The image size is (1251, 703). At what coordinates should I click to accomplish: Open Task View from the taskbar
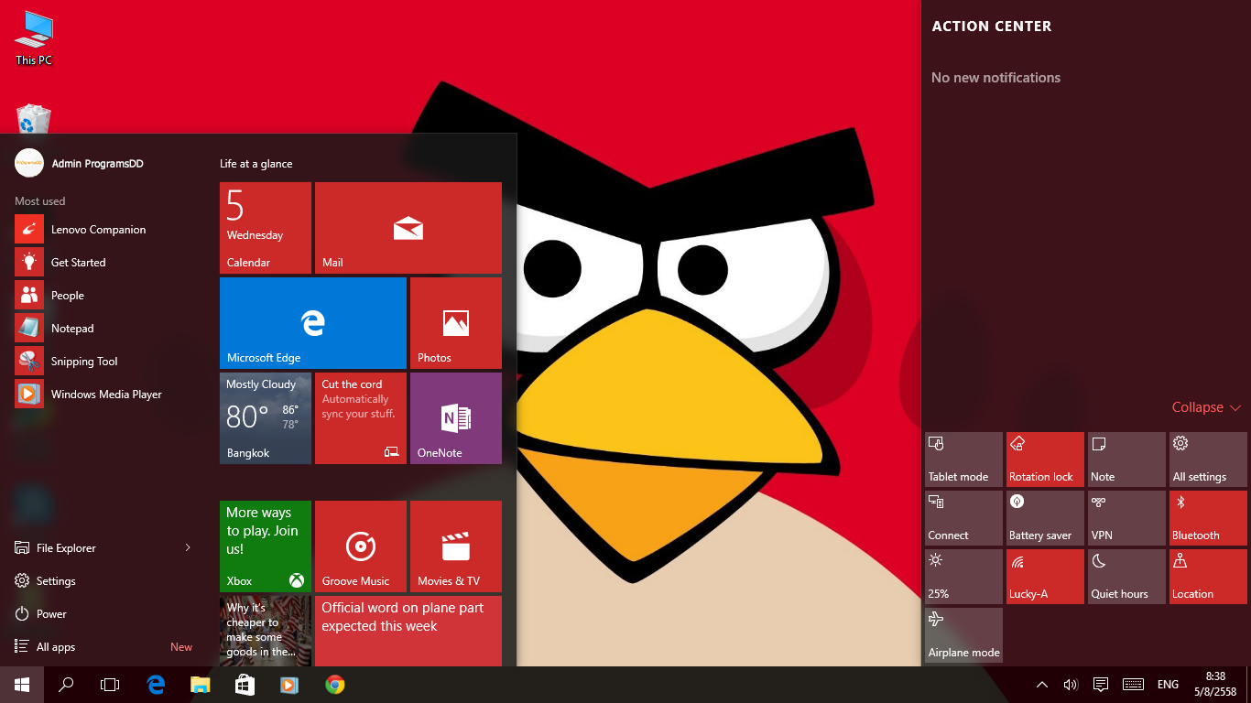(x=110, y=684)
